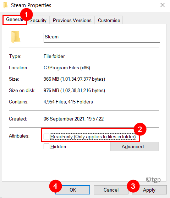Click the Apply button
The width and height of the screenshot is (170, 198).
[x=149, y=190]
